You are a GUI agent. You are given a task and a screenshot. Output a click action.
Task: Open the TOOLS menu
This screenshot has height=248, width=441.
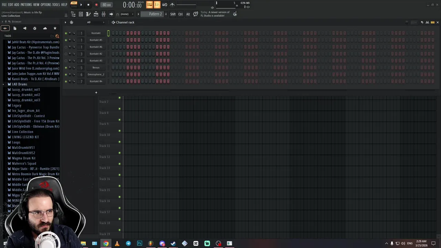pos(56,4)
